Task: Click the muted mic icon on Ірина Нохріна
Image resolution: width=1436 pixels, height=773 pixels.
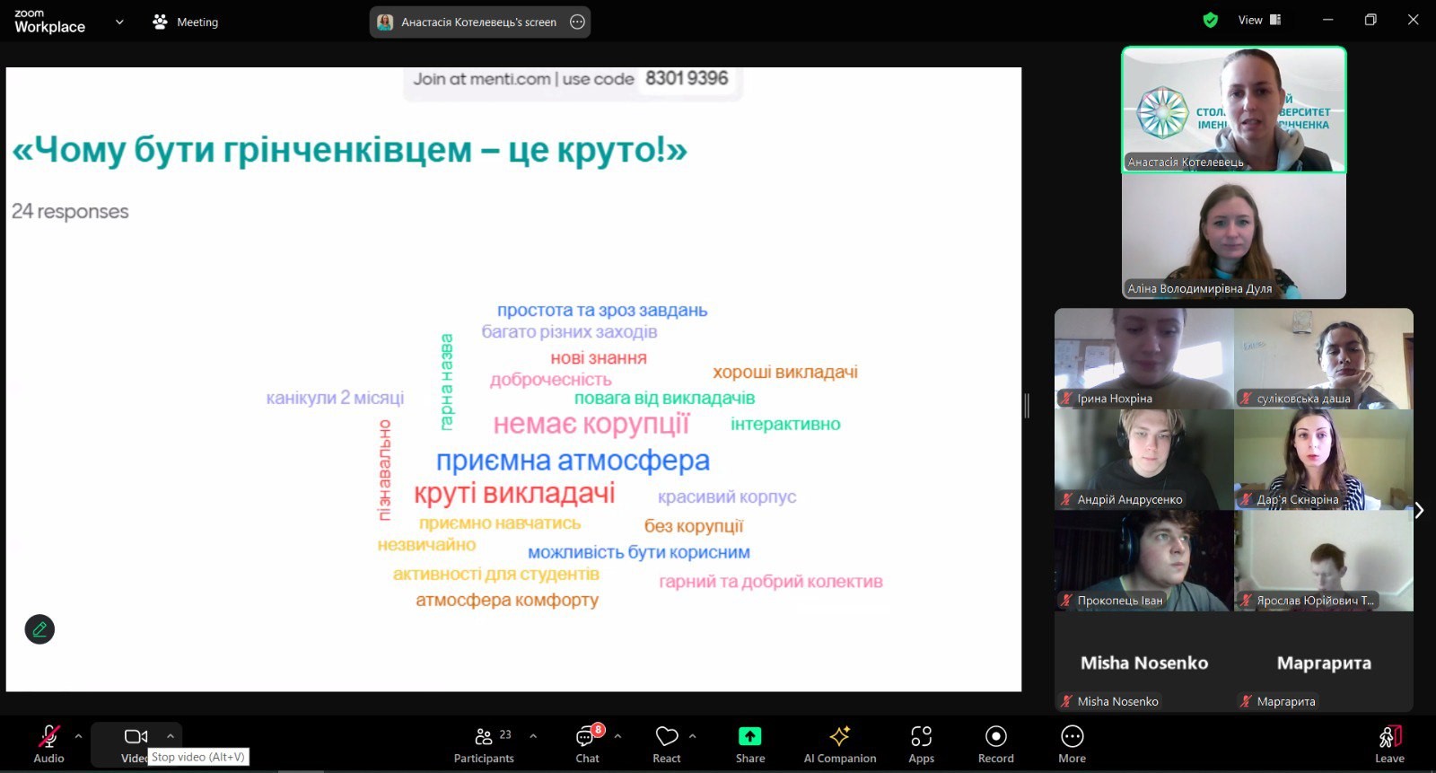Action: pyautogui.click(x=1066, y=399)
